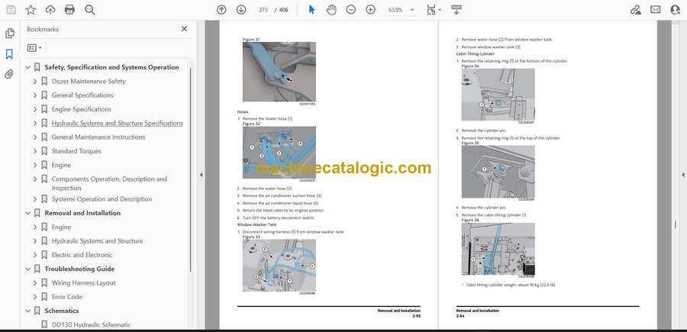Click the Save file icon
Viewport: 687px width, 332px height.
[x=11, y=10]
